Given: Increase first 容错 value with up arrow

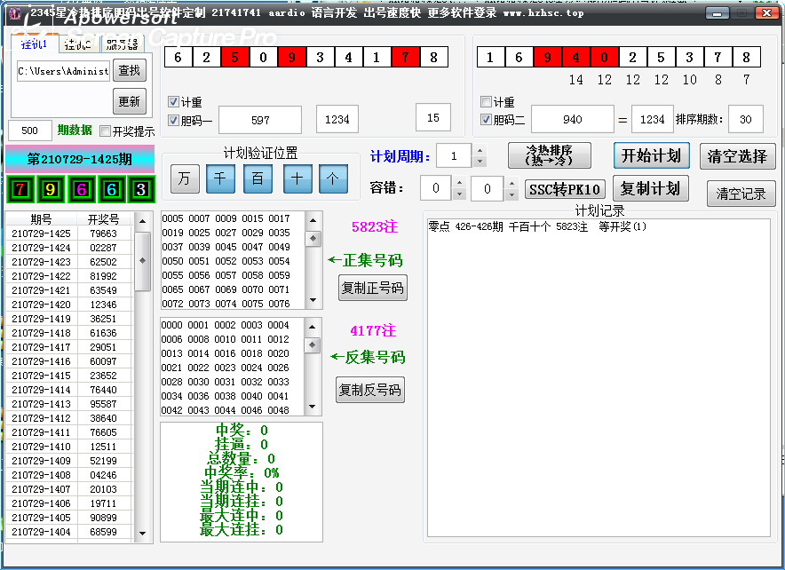Looking at the screenshot, I should click(x=460, y=182).
